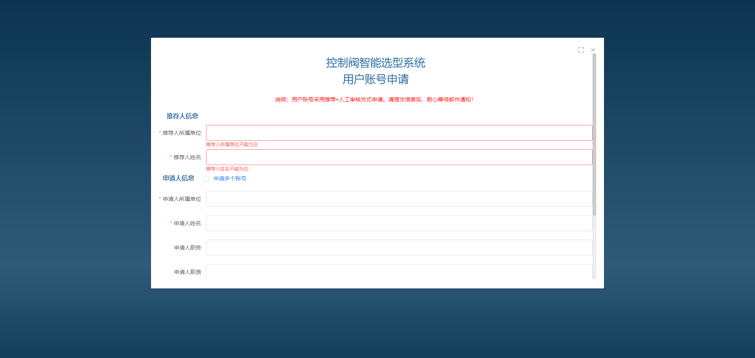Image resolution: width=755 pixels, height=358 pixels.
Task: Click into the 推荐人姓名 text box
Action: point(399,157)
